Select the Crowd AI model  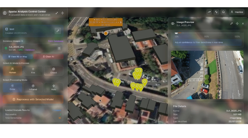(53, 70)
